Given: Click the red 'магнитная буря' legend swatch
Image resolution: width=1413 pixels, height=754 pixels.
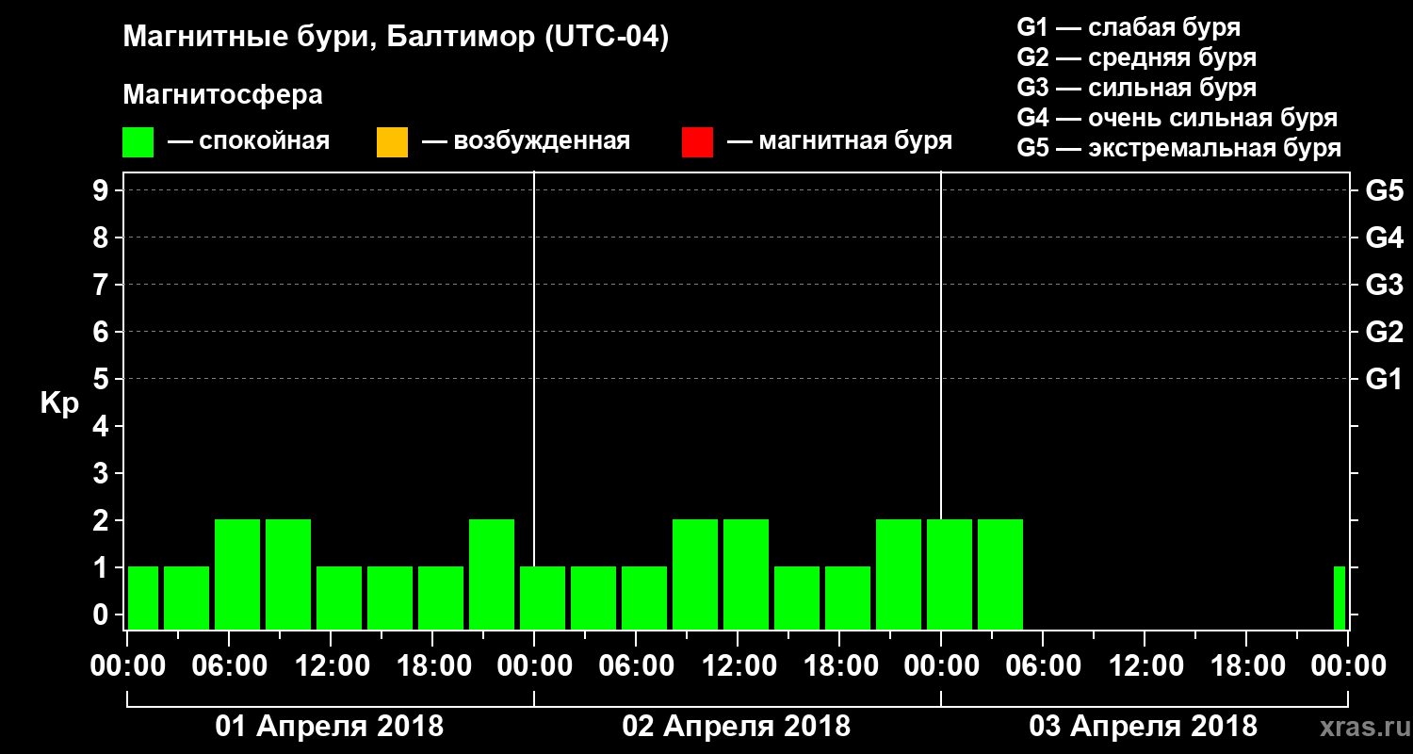Looking at the screenshot, I should click(x=698, y=142).
